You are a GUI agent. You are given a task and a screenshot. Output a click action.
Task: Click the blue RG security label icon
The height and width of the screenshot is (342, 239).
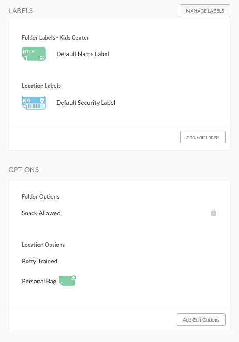coord(33,103)
